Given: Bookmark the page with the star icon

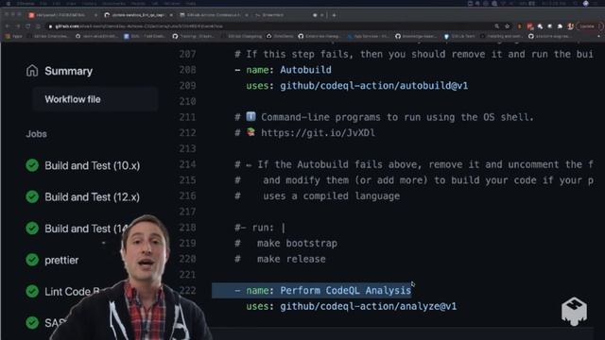Looking at the screenshot, I should (508, 26).
